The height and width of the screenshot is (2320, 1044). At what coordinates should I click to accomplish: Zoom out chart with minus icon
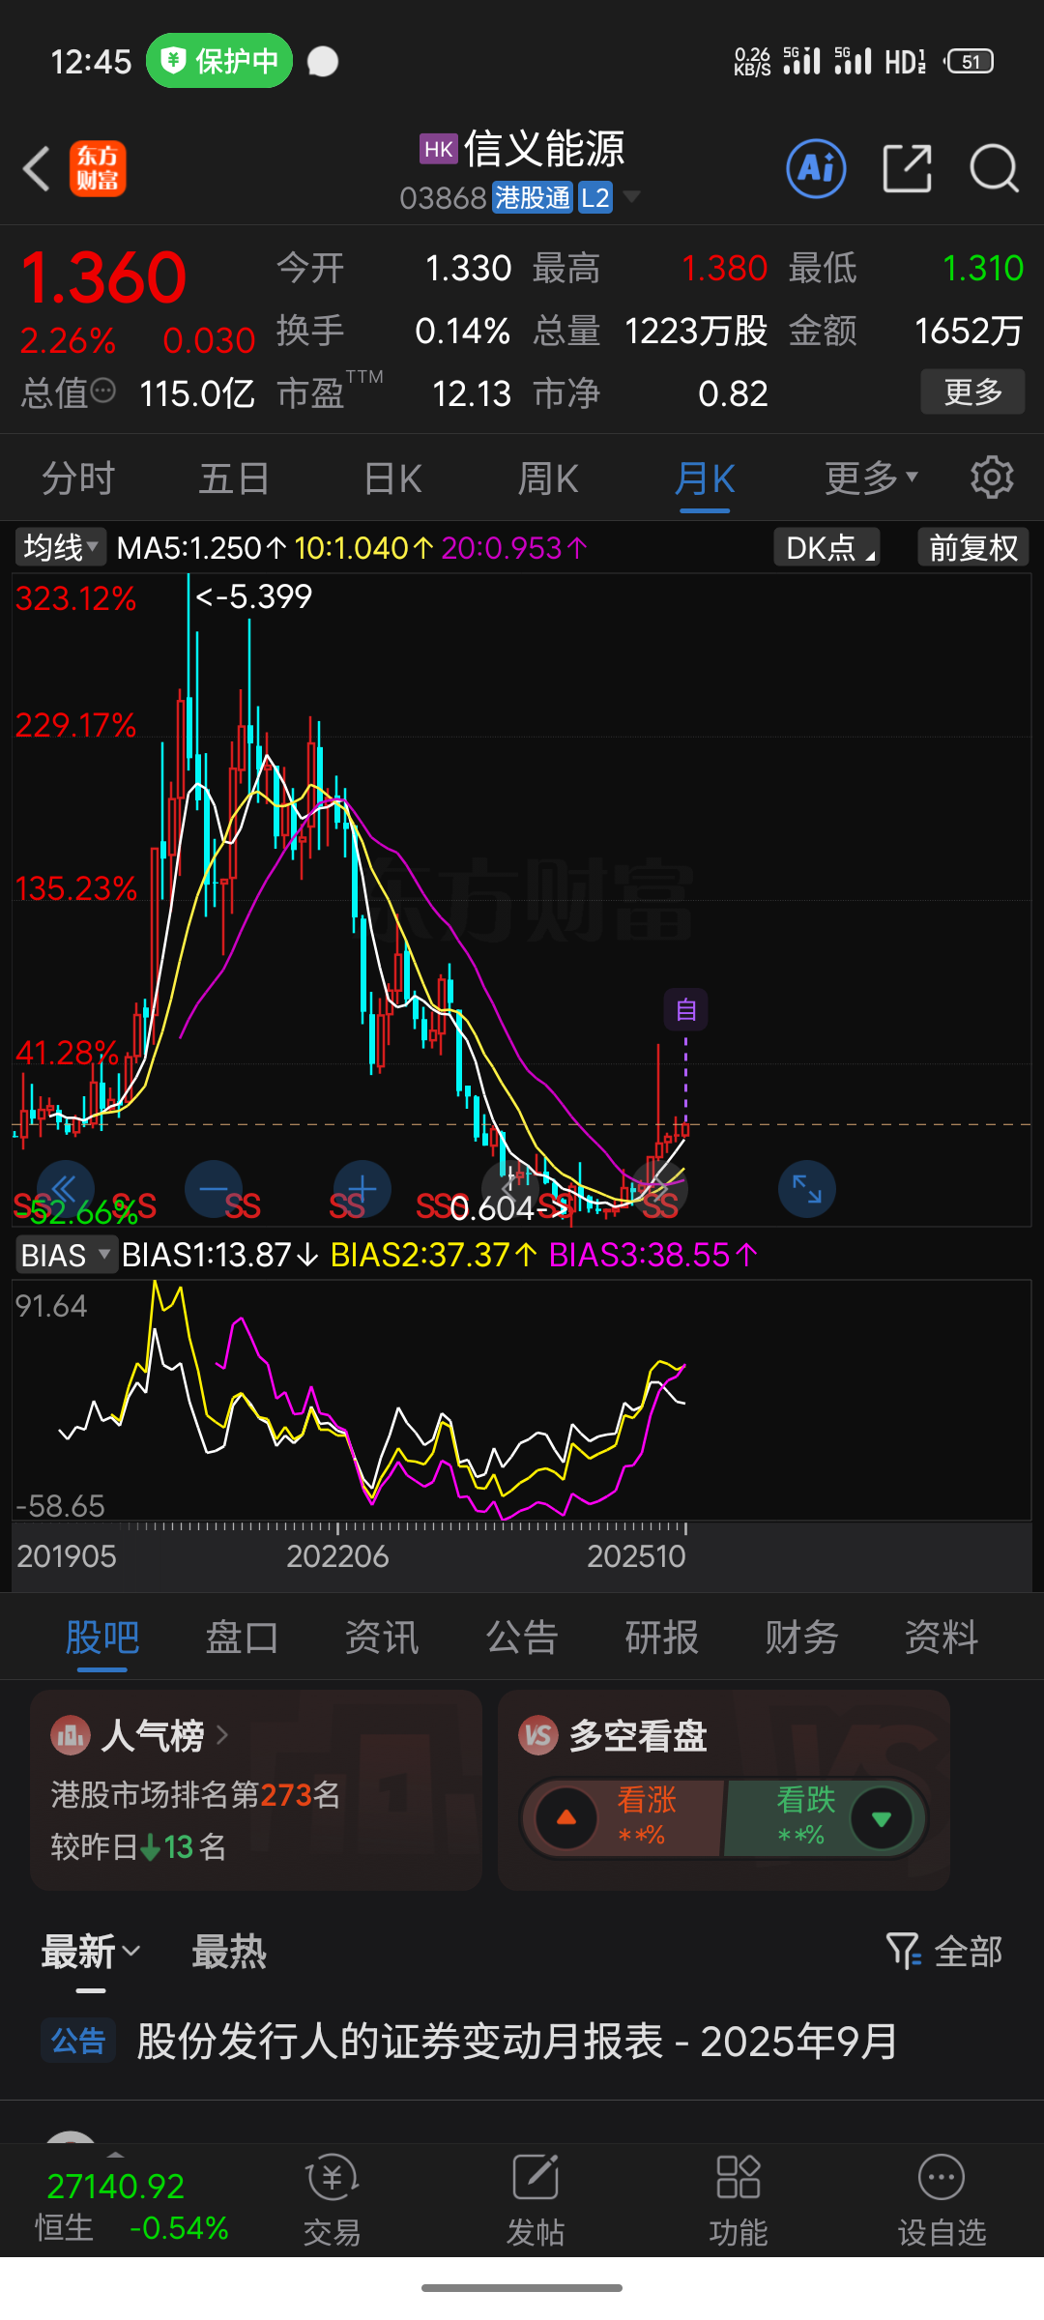click(213, 1189)
